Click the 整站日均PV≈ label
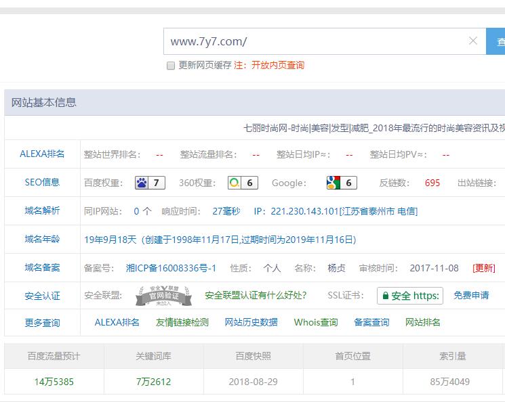This screenshot has width=505, height=402. (x=399, y=154)
